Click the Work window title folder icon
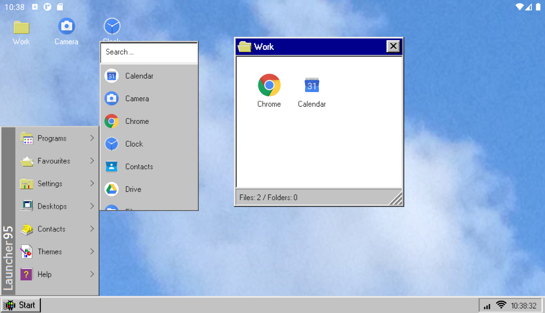Screen dimensions: 545x313 pos(244,47)
